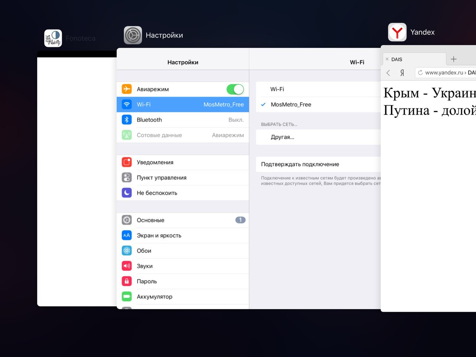Tap the Settings gear app icon
The image size is (476, 357).
[133, 35]
